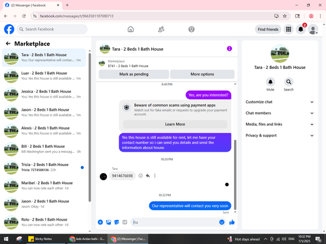Open the Groups icon in top navigation
Viewport: 326px width, 244px height.
(x=192, y=29)
